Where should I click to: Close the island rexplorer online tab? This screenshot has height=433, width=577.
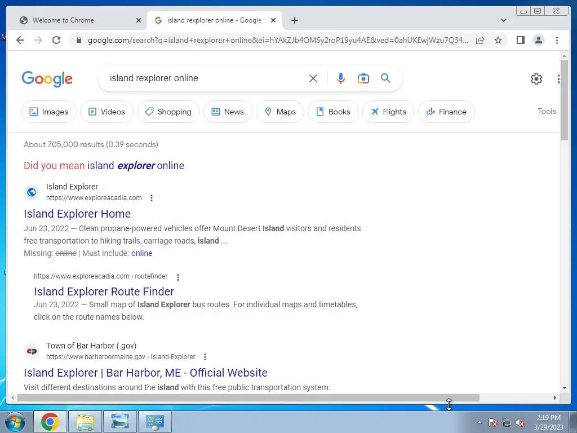click(x=273, y=20)
